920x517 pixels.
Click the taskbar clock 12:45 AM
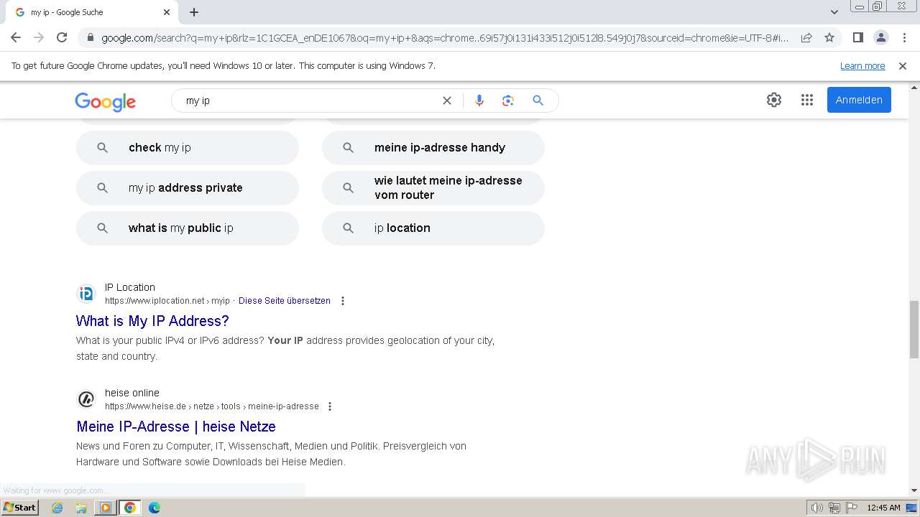tap(883, 508)
